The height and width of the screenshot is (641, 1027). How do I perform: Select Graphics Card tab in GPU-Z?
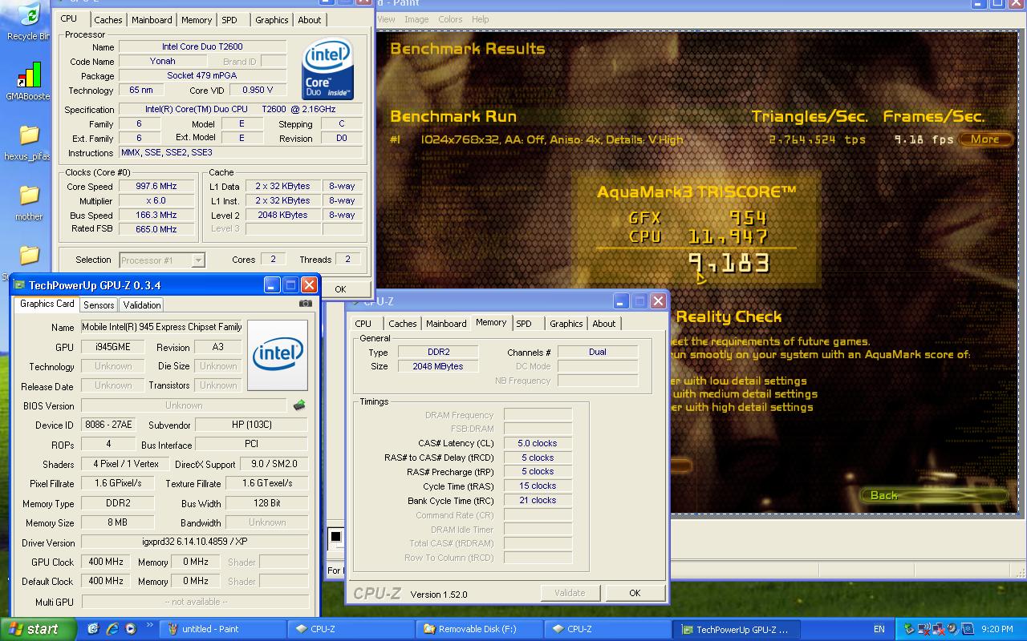pos(47,304)
